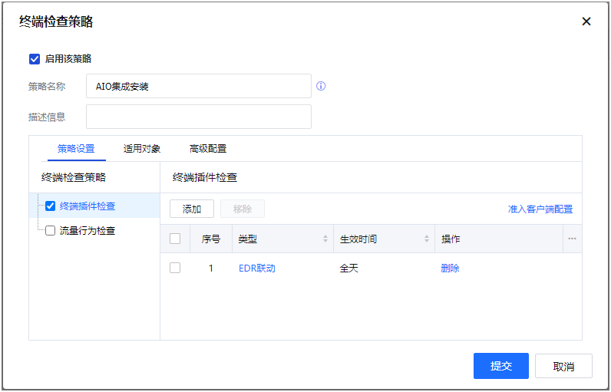Cancel the dialog with the 取消 button

click(x=563, y=366)
